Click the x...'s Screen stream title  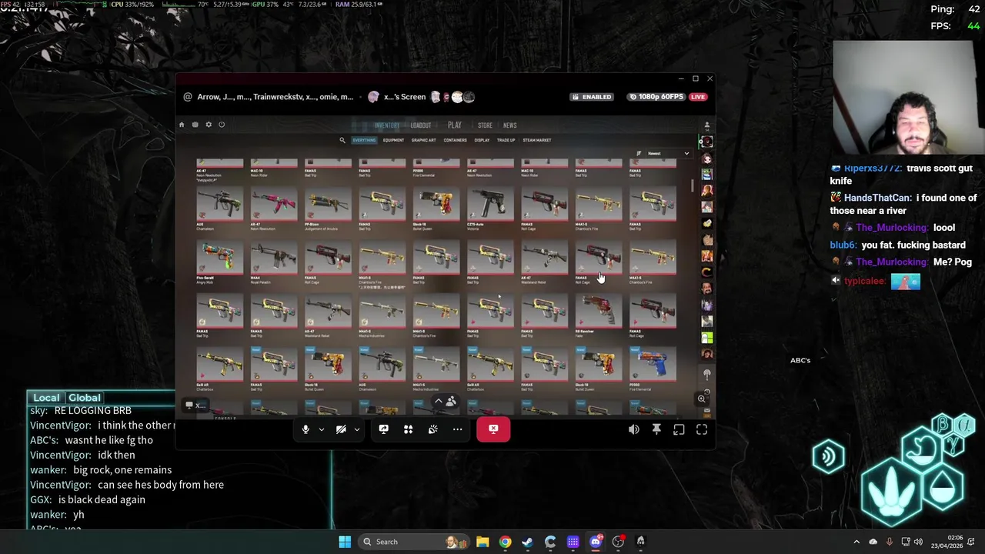pyautogui.click(x=405, y=97)
